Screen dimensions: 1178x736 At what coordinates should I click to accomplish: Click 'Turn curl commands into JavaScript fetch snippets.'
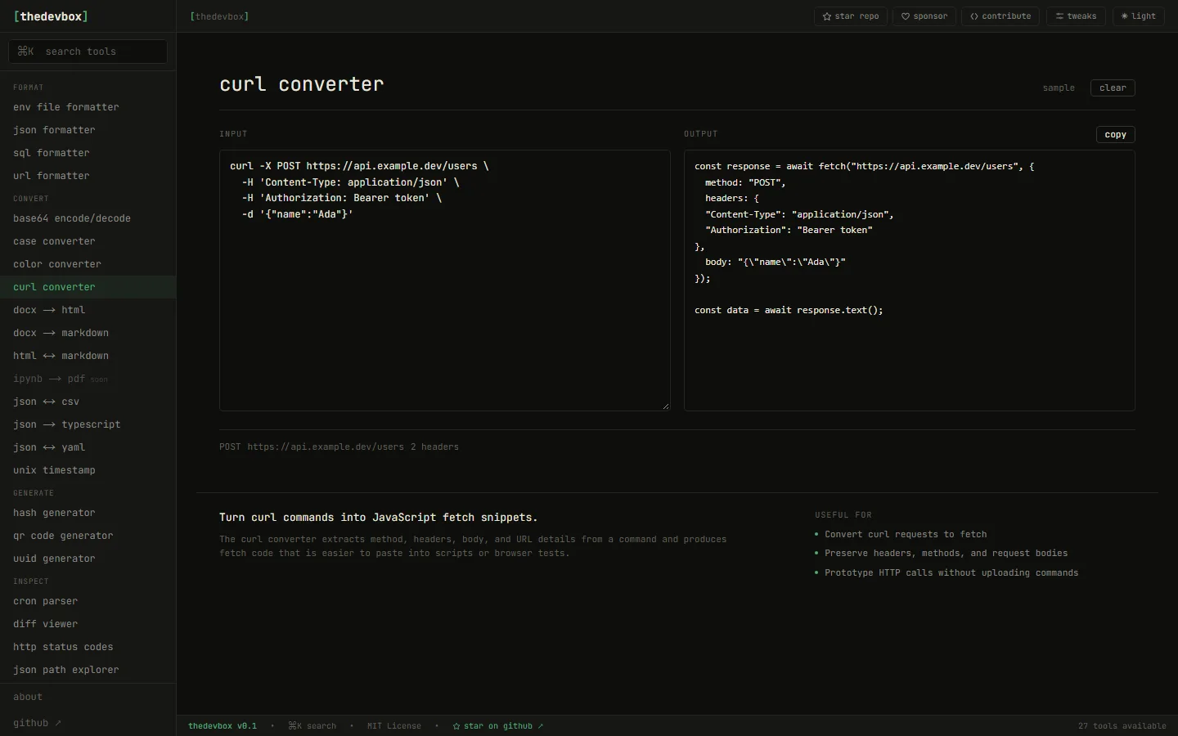click(x=379, y=518)
